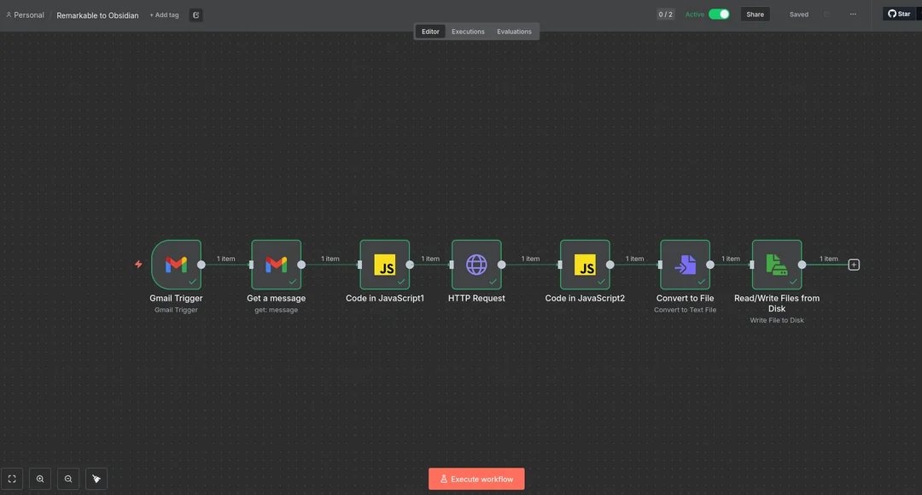Open the Personal project breadcrumb
Viewport: 922px width, 495px height.
(x=25, y=15)
